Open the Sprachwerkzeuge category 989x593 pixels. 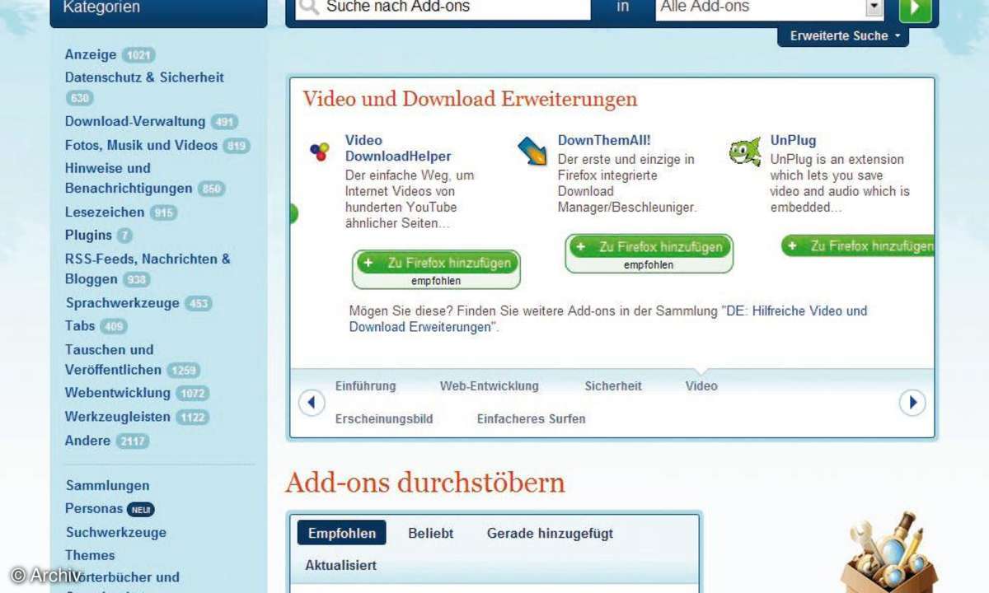click(122, 303)
